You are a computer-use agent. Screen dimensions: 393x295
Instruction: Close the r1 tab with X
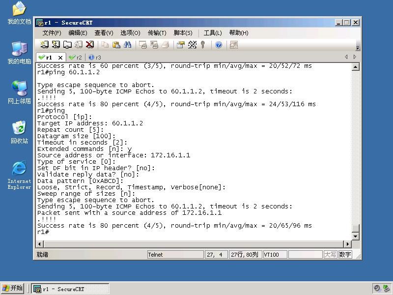60,58
